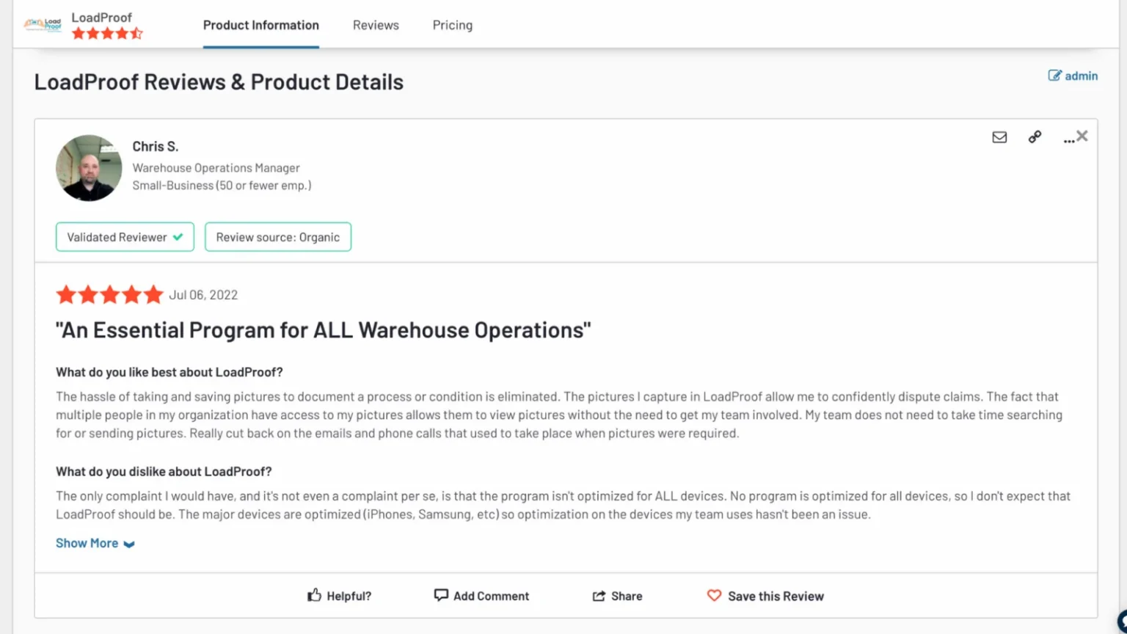Click the Share button label
Viewport: 1127px width, 634px height.
tap(627, 596)
